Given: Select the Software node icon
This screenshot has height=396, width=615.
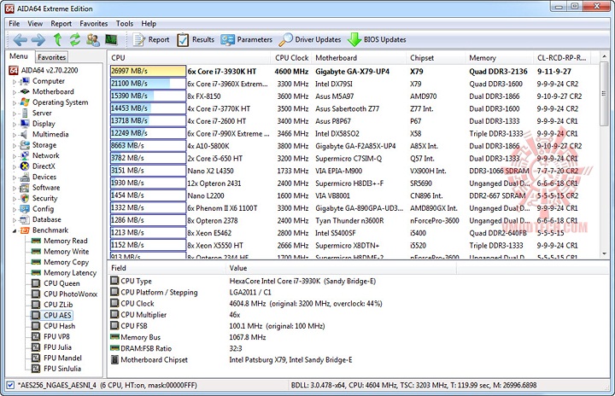Looking at the screenshot, I should coord(25,188).
